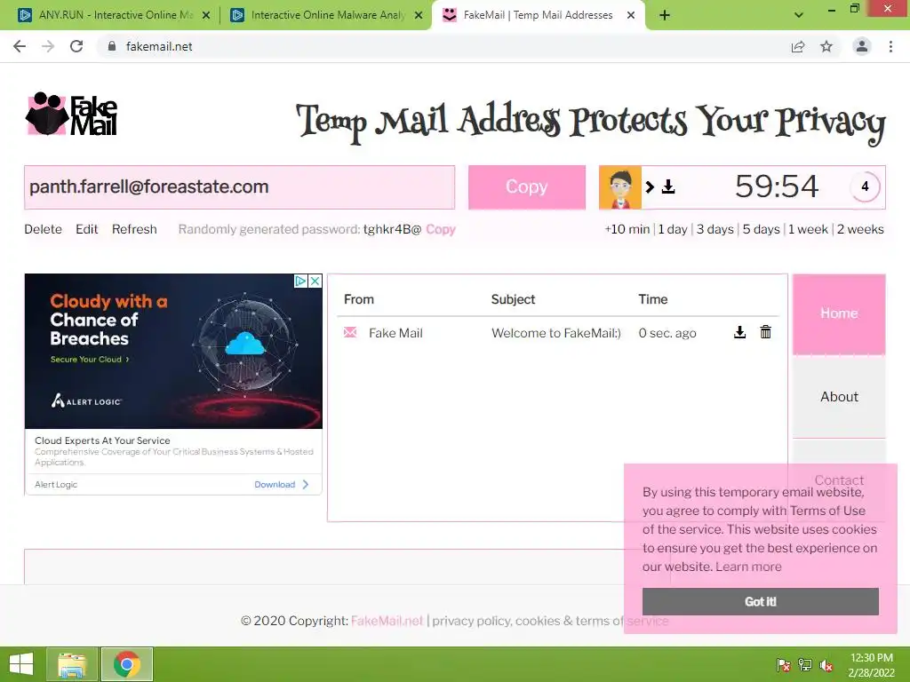Share this page via the share icon
The width and height of the screenshot is (910, 682).
tap(798, 46)
